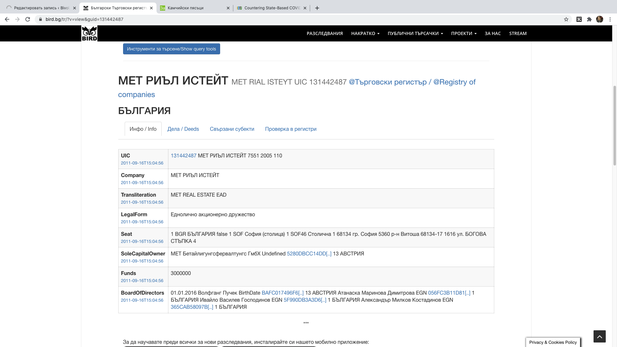Open a new browser tab
Viewport: 617px width, 347px height.
point(317,8)
